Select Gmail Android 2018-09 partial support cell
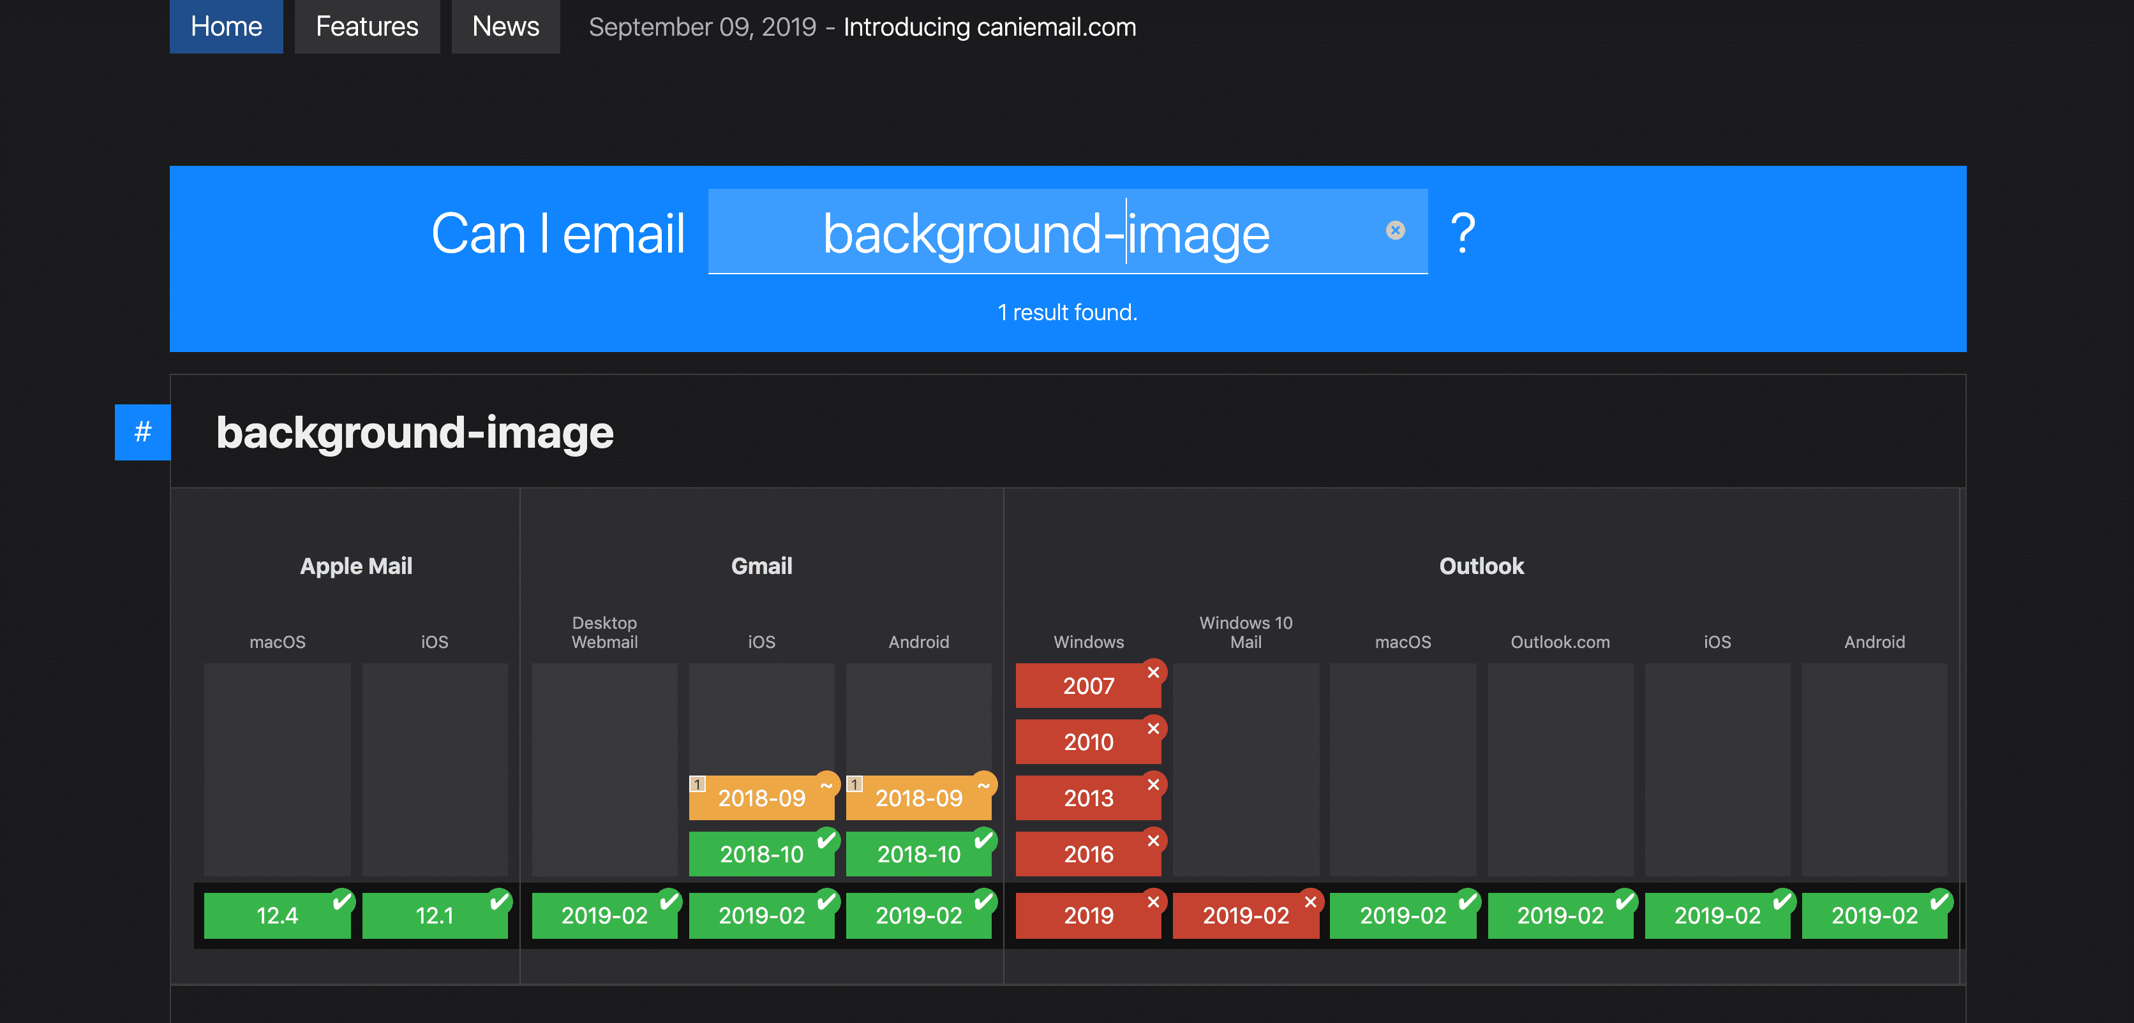Image resolution: width=2134 pixels, height=1023 pixels. 919,798
